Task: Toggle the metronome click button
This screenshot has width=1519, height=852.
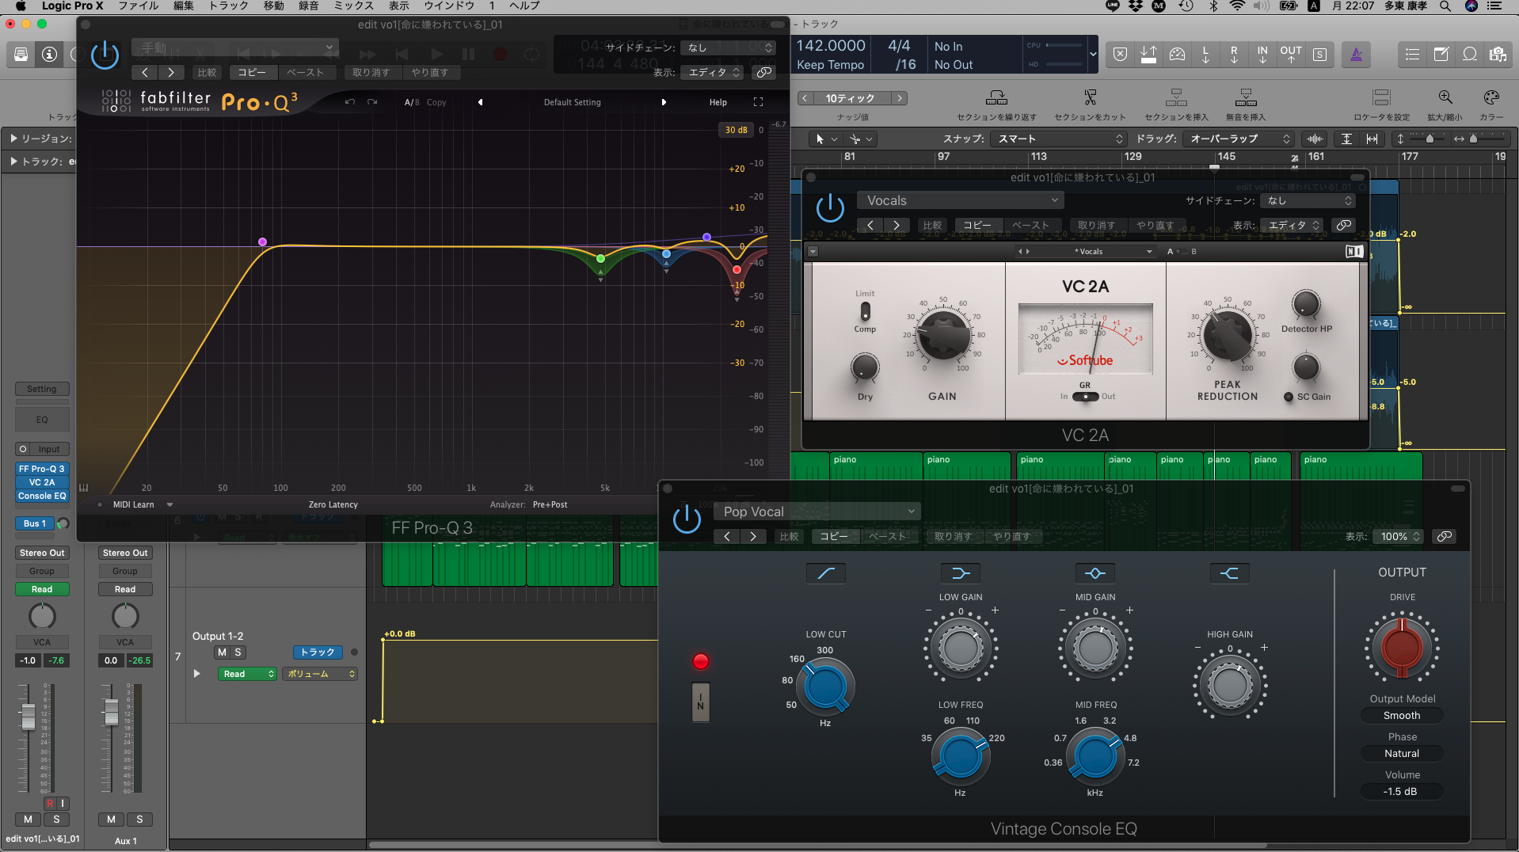Action: coord(1356,55)
